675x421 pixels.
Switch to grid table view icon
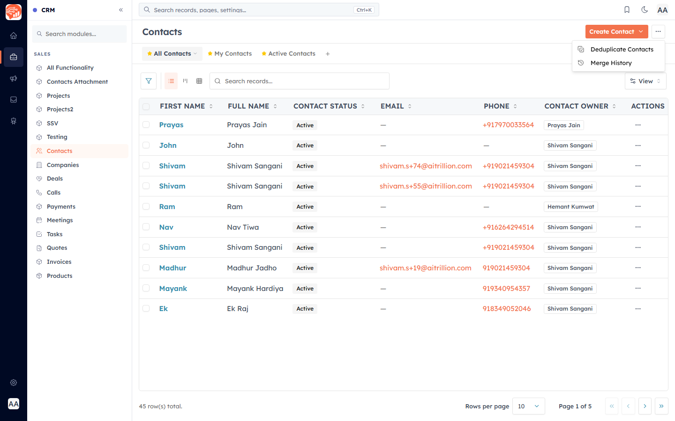pos(199,81)
